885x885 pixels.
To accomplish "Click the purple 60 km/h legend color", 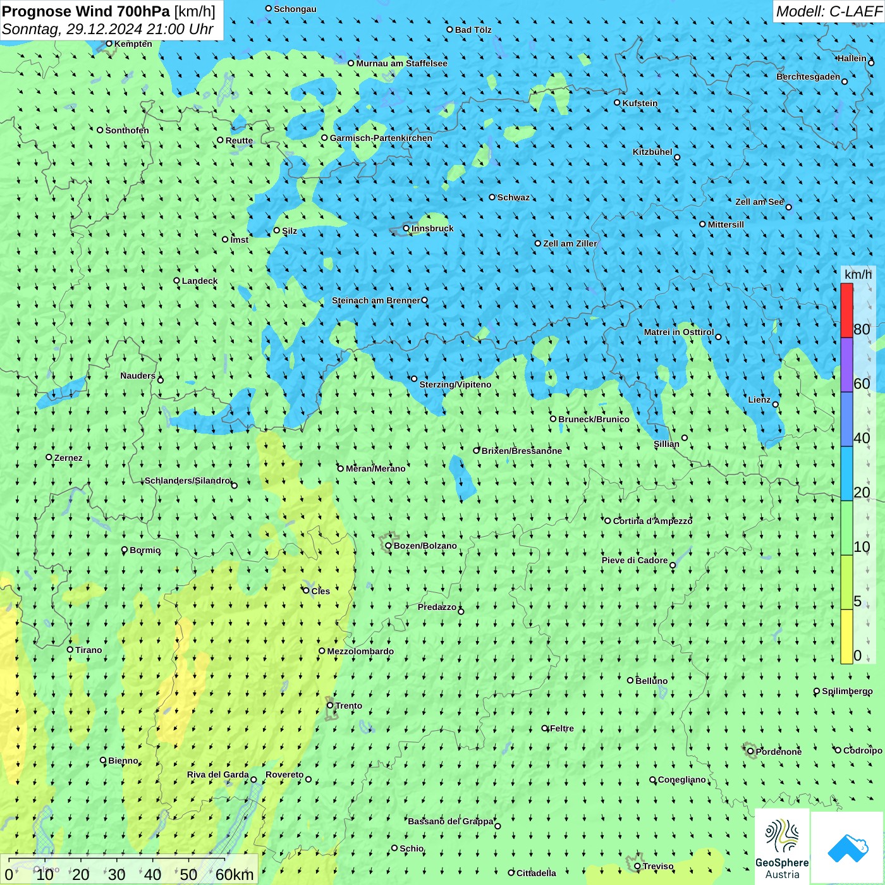I will (x=846, y=365).
